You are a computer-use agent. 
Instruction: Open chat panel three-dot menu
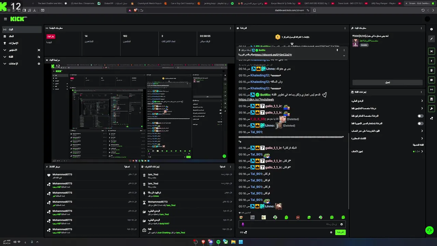[344, 28]
